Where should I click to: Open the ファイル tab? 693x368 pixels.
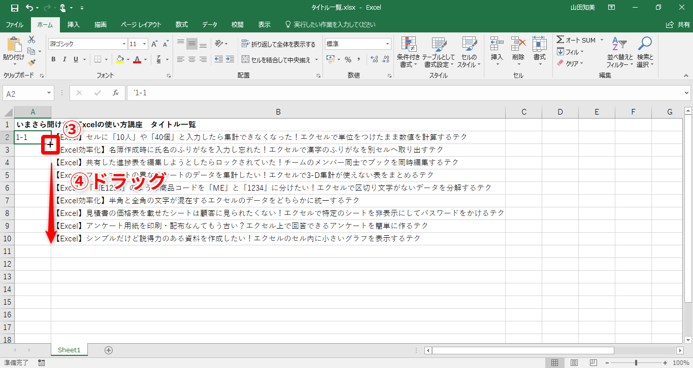pos(14,24)
